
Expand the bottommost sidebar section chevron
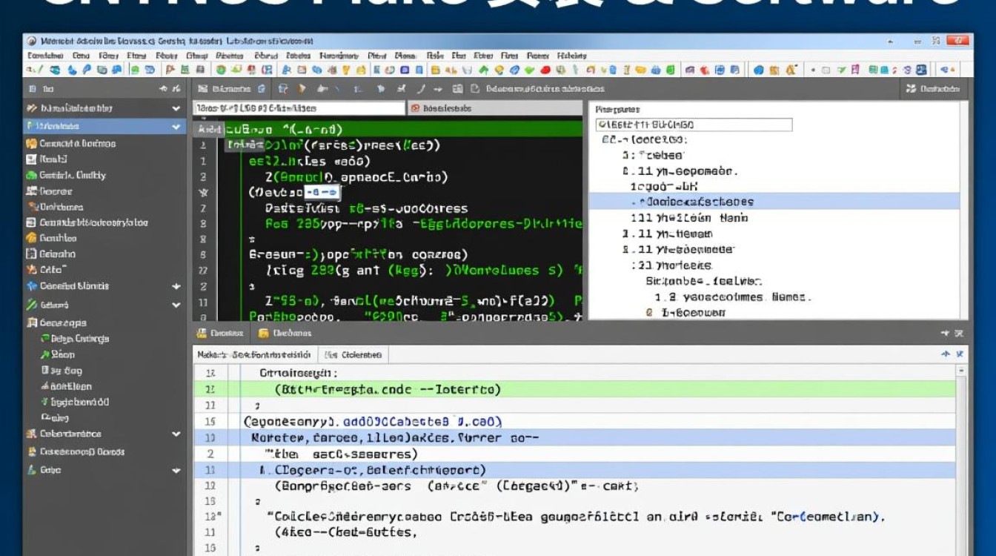coord(176,470)
